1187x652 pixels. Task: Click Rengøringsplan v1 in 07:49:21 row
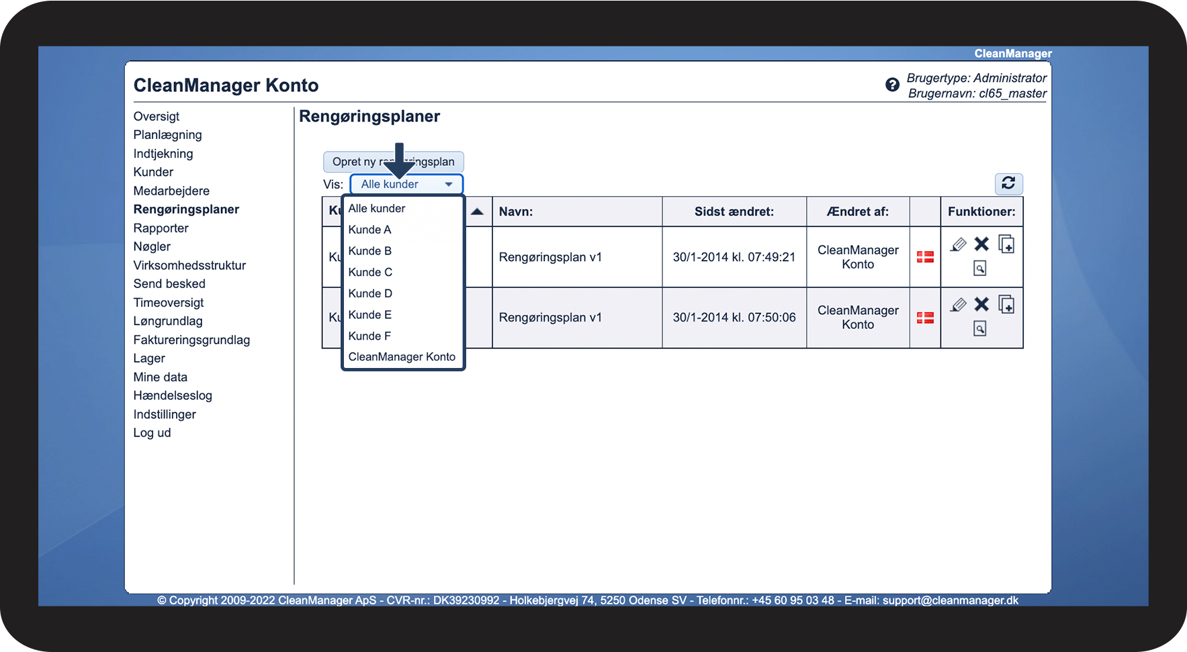(x=550, y=257)
